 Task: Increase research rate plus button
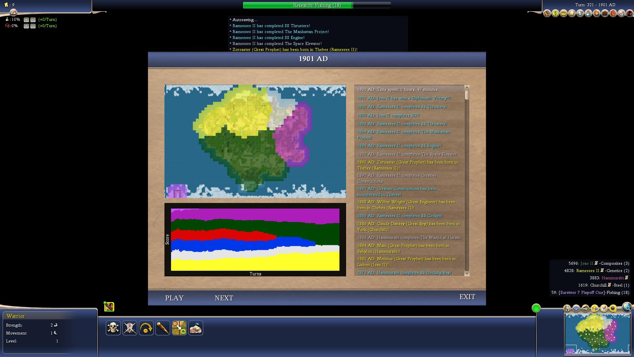(26, 20)
